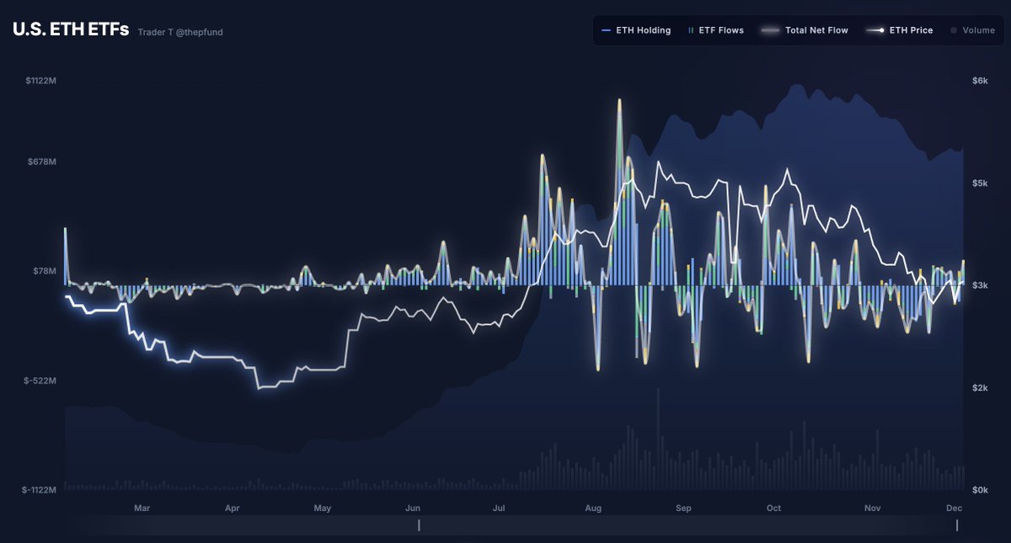The image size is (1011, 543).
Task: Show the Volume series via its label
Action: 979,30
